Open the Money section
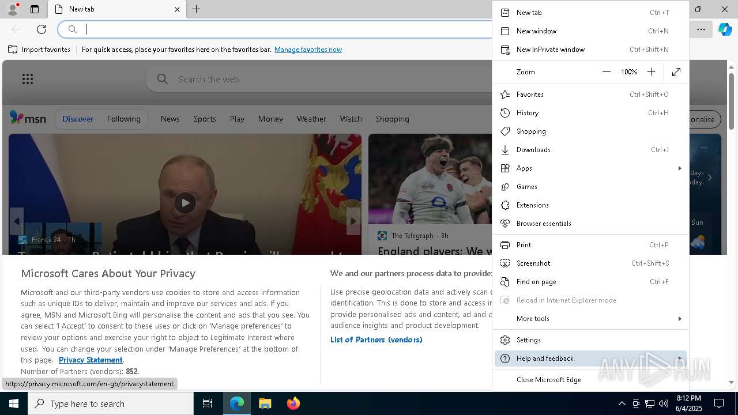The width and height of the screenshot is (738, 415). 270,119
